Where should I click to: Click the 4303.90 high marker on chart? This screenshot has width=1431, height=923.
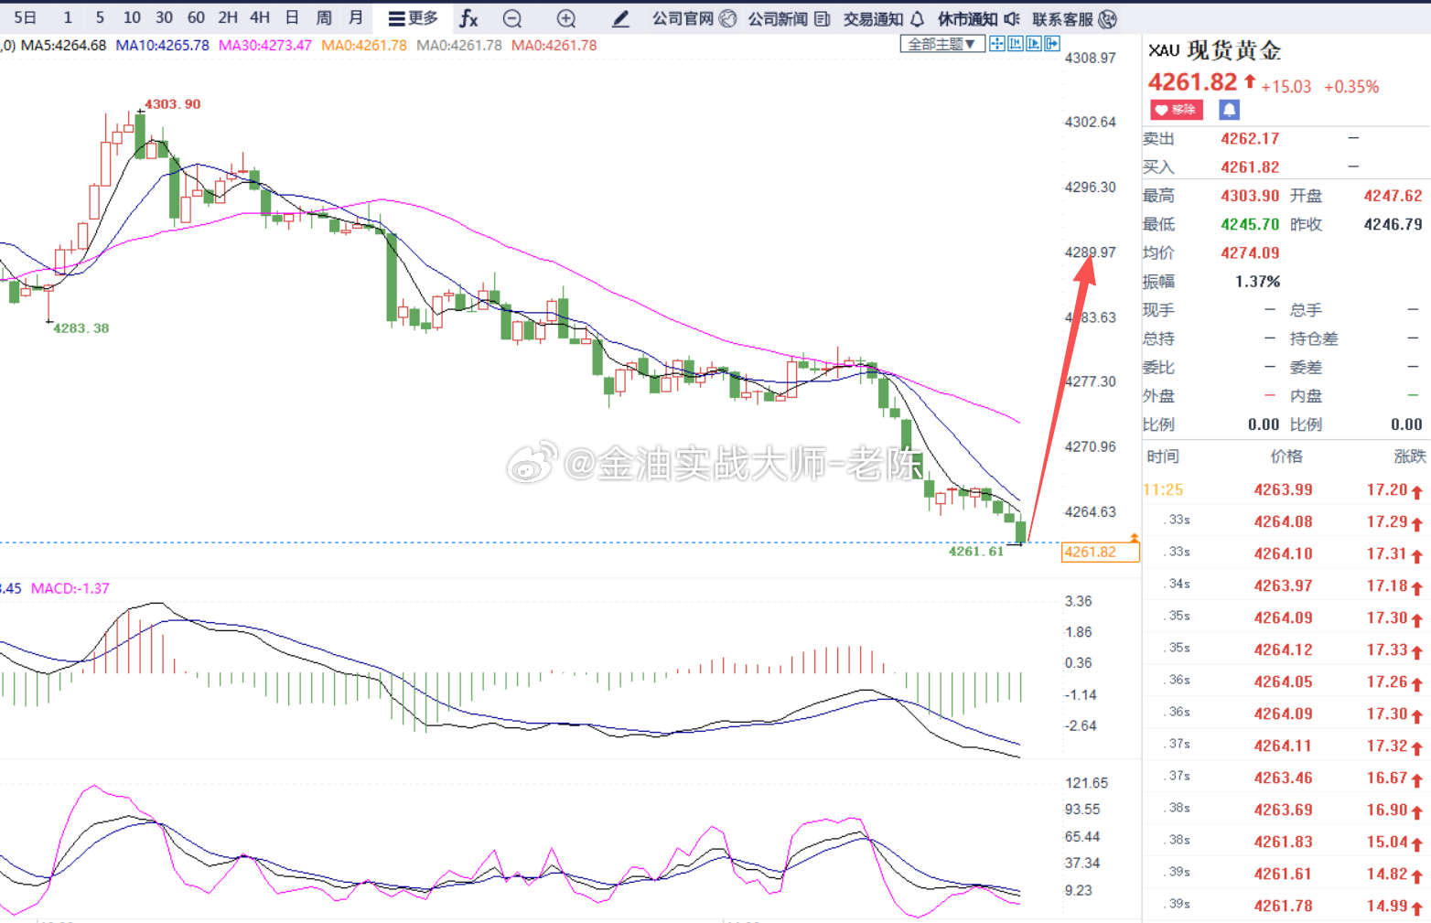172,104
